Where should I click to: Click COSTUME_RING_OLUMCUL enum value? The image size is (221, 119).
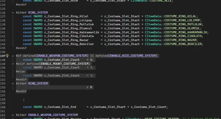click(x=182, y=28)
